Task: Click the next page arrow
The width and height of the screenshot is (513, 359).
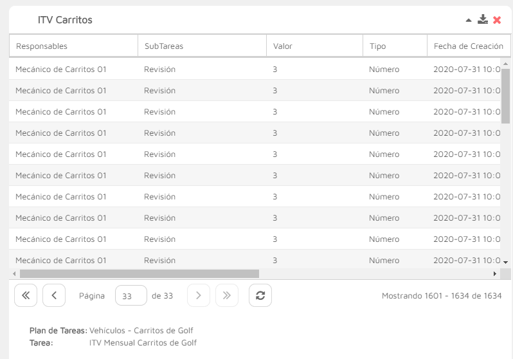Action: point(199,295)
